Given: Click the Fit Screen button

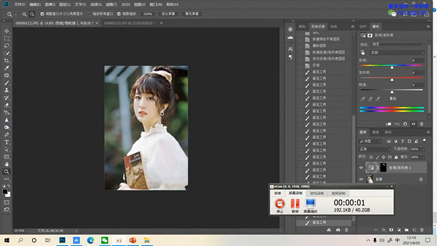Looking at the screenshot, I should (168, 14).
